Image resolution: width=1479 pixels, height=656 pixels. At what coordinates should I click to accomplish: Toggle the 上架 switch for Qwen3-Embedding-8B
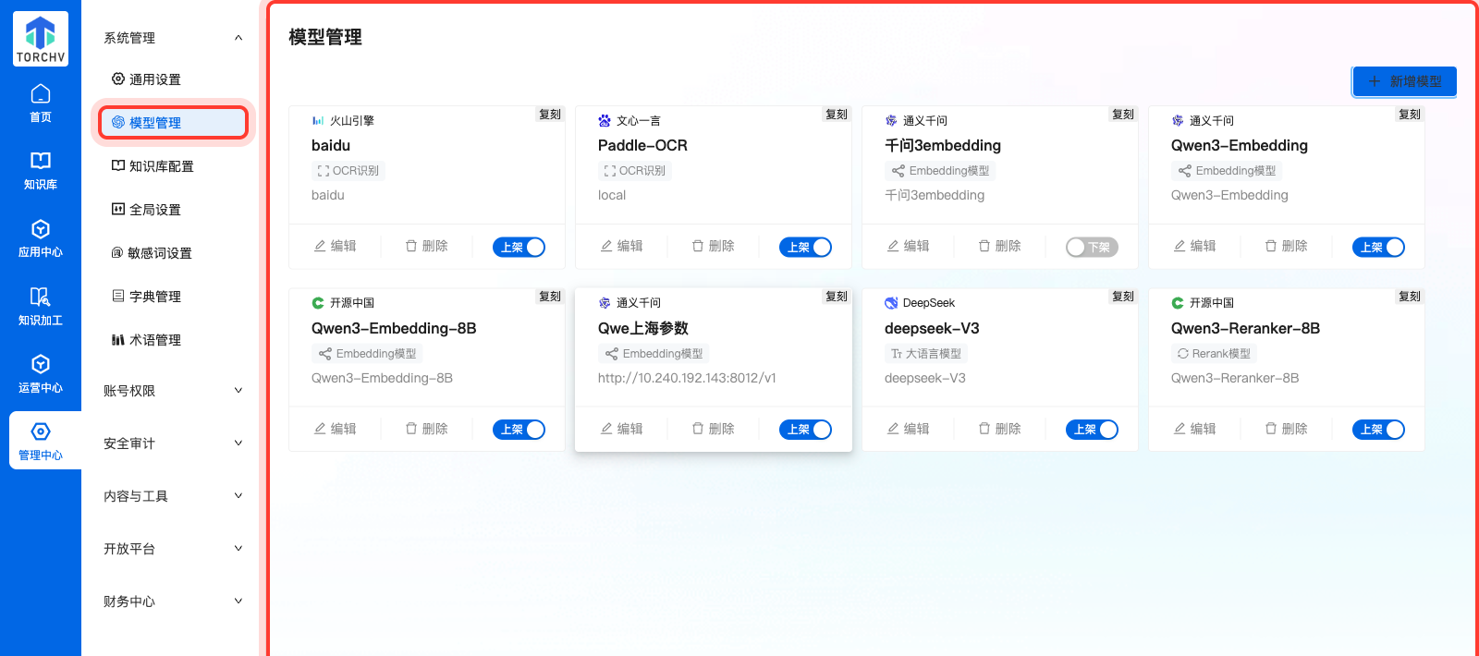(x=519, y=430)
